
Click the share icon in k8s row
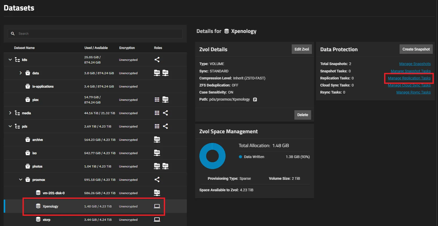(x=157, y=60)
